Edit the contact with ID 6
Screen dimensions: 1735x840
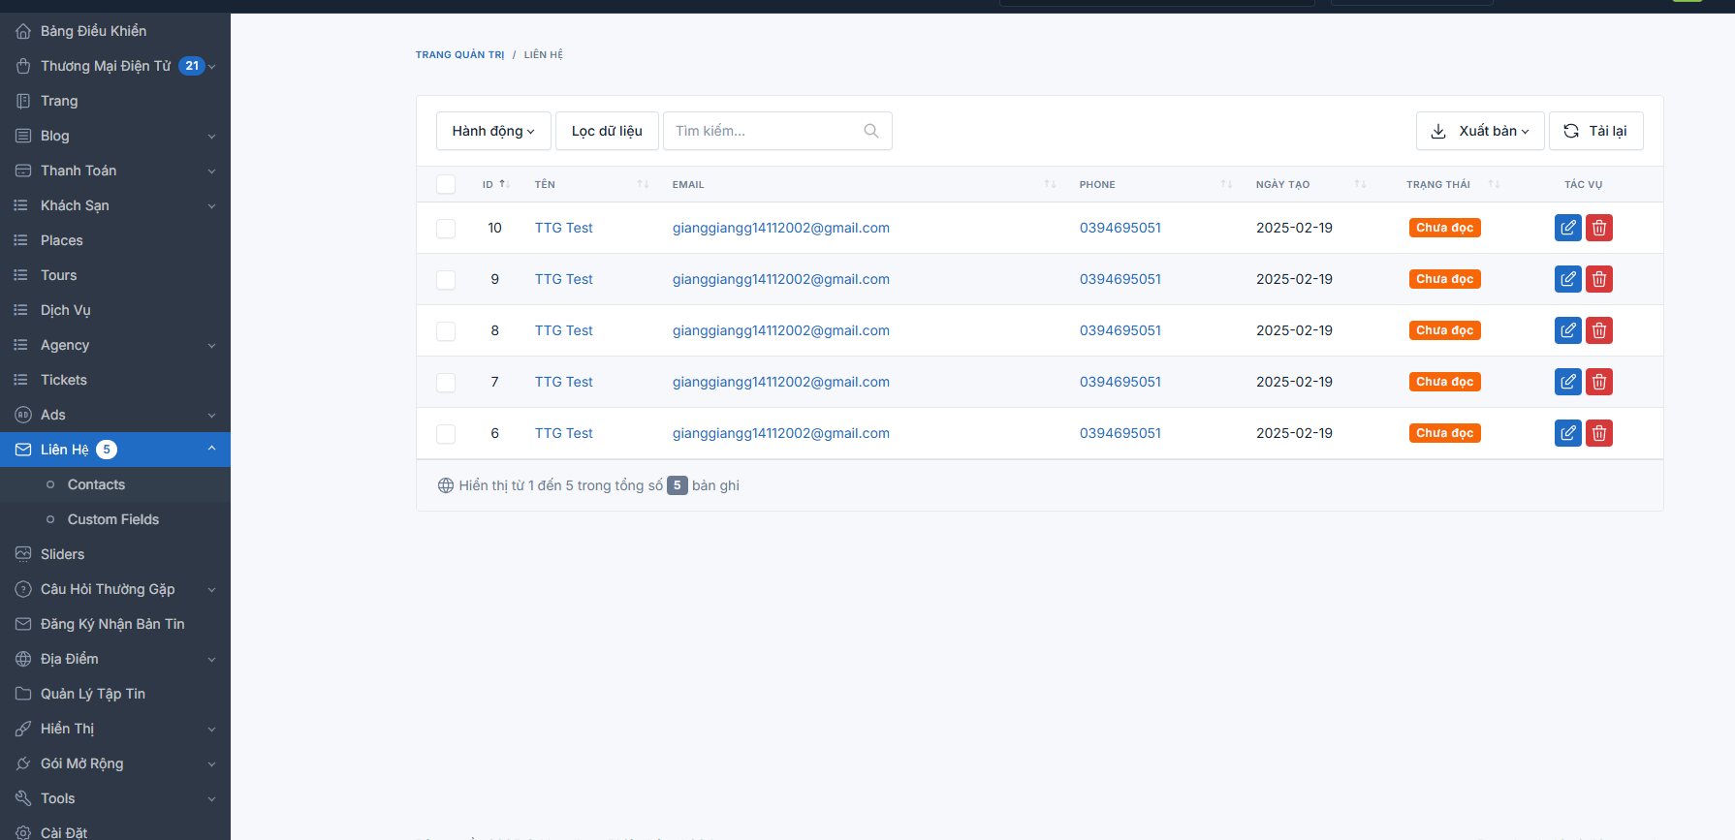pyautogui.click(x=1567, y=433)
